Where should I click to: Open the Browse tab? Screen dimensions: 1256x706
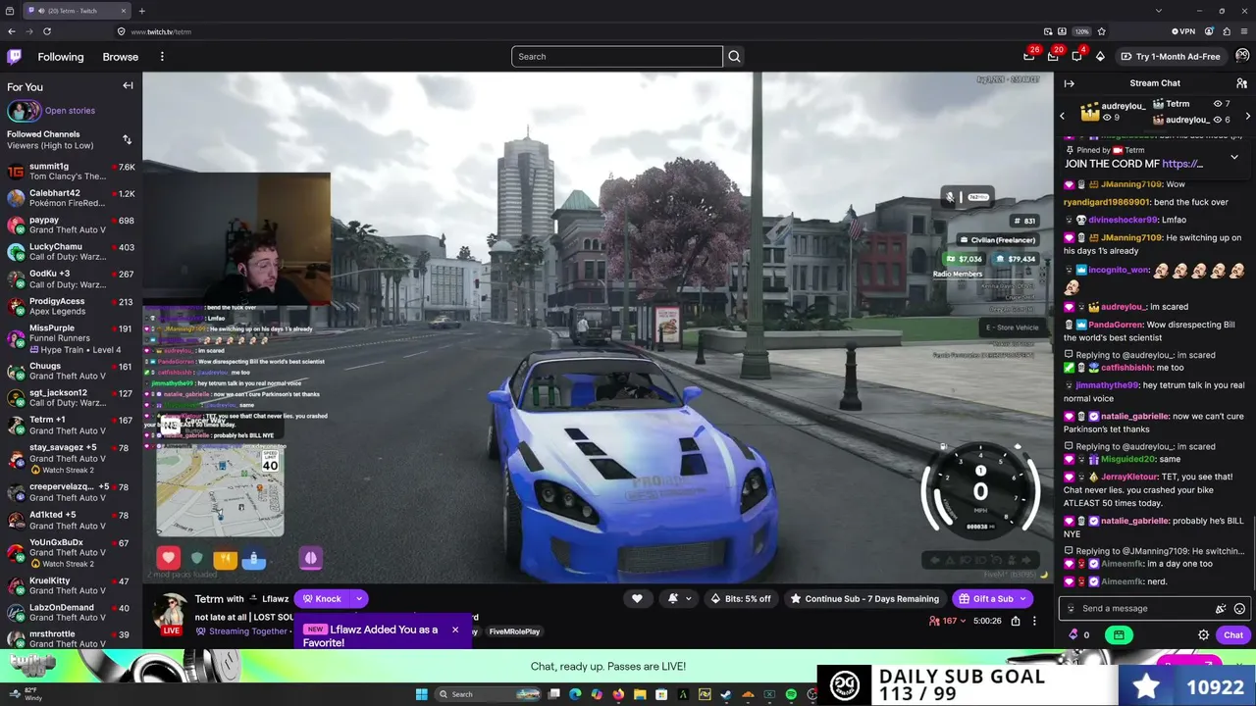[x=121, y=57]
